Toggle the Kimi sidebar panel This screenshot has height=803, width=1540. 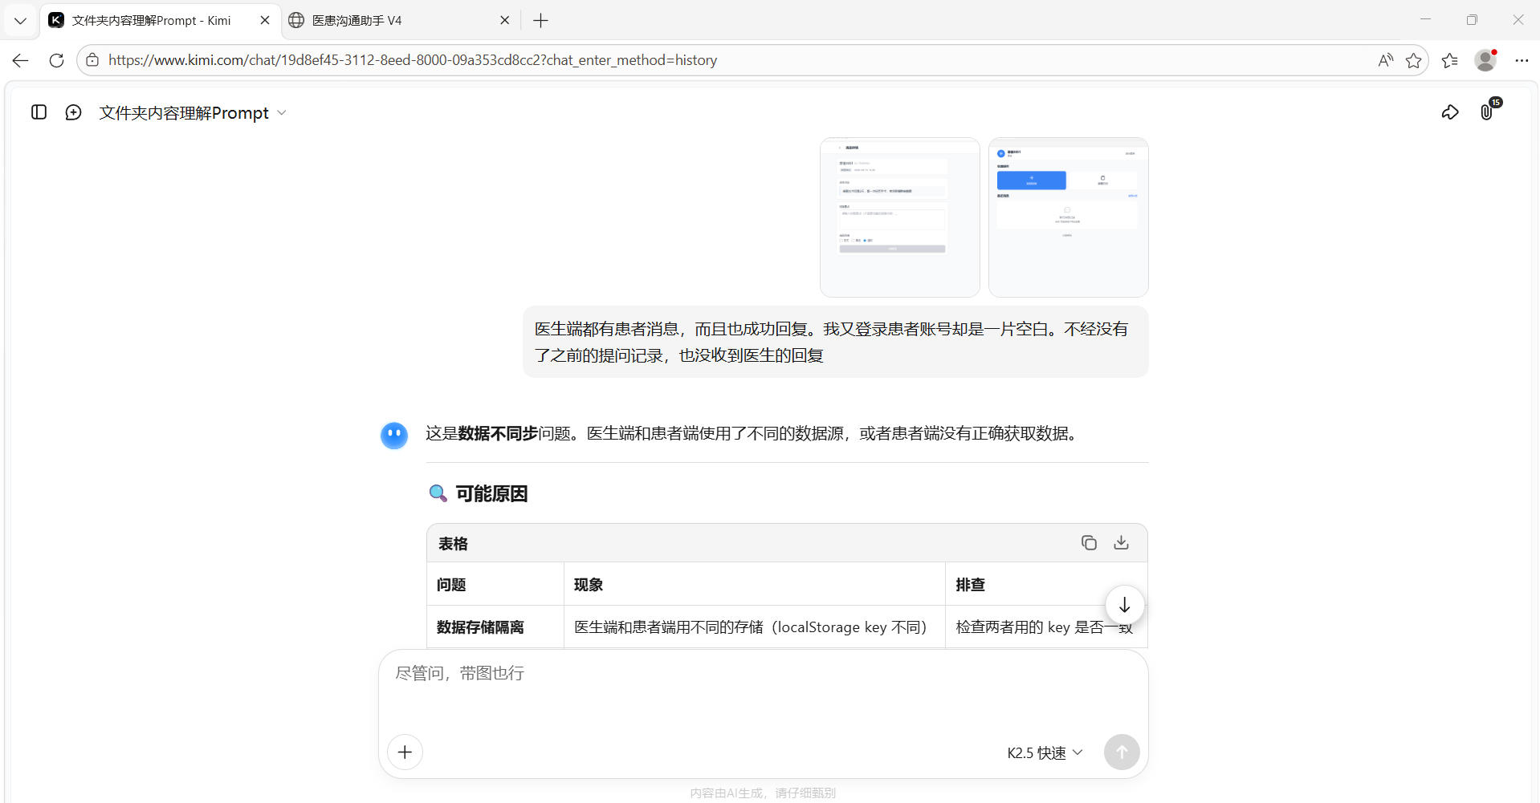[39, 112]
